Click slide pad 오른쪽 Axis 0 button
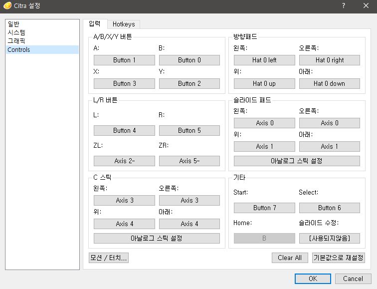Viewport: 377px width, 289px height. pos(330,123)
